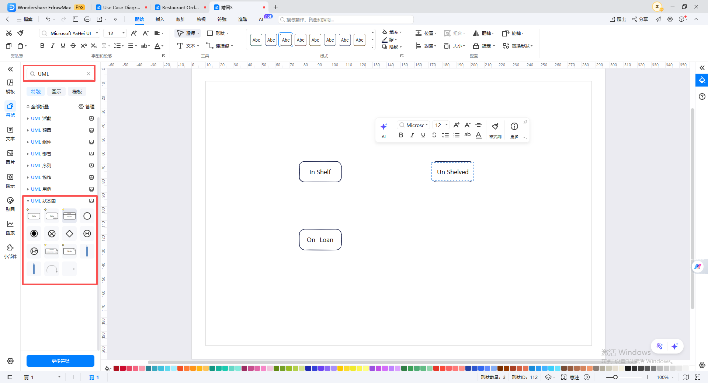This screenshot has height=383, width=708.
Task: Select the In Shelf state shape
Action: (320, 172)
